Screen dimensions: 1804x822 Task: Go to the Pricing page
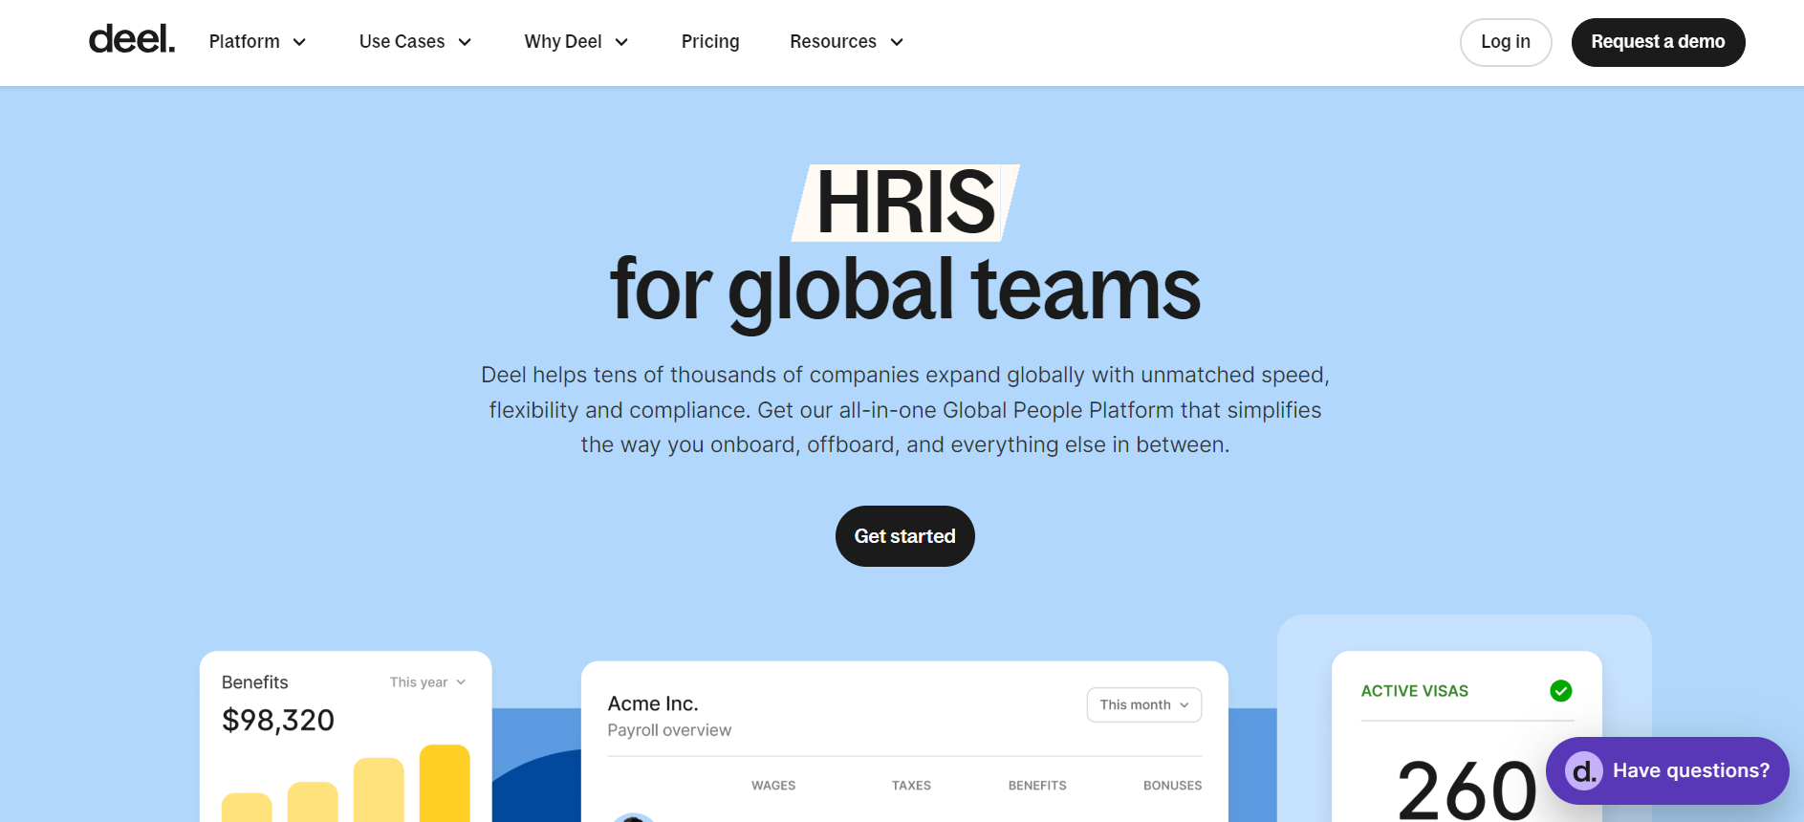pos(710,42)
